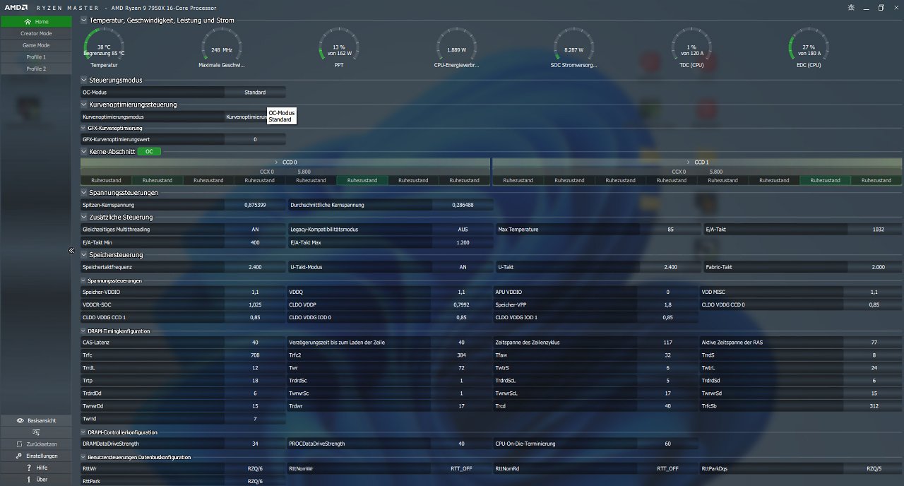Collapse the Spannungssteuerungen section above Spitzen-Kernspannung
Screen dimensions: 904x486
[x=84, y=192]
